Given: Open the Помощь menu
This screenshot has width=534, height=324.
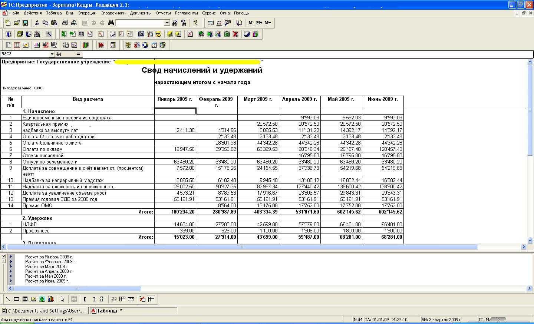Looking at the screenshot, I should pyautogui.click(x=241, y=13).
